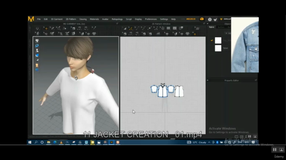Toggle the blue globe icon in 3D view
The image size is (286, 160).
click(37, 70)
